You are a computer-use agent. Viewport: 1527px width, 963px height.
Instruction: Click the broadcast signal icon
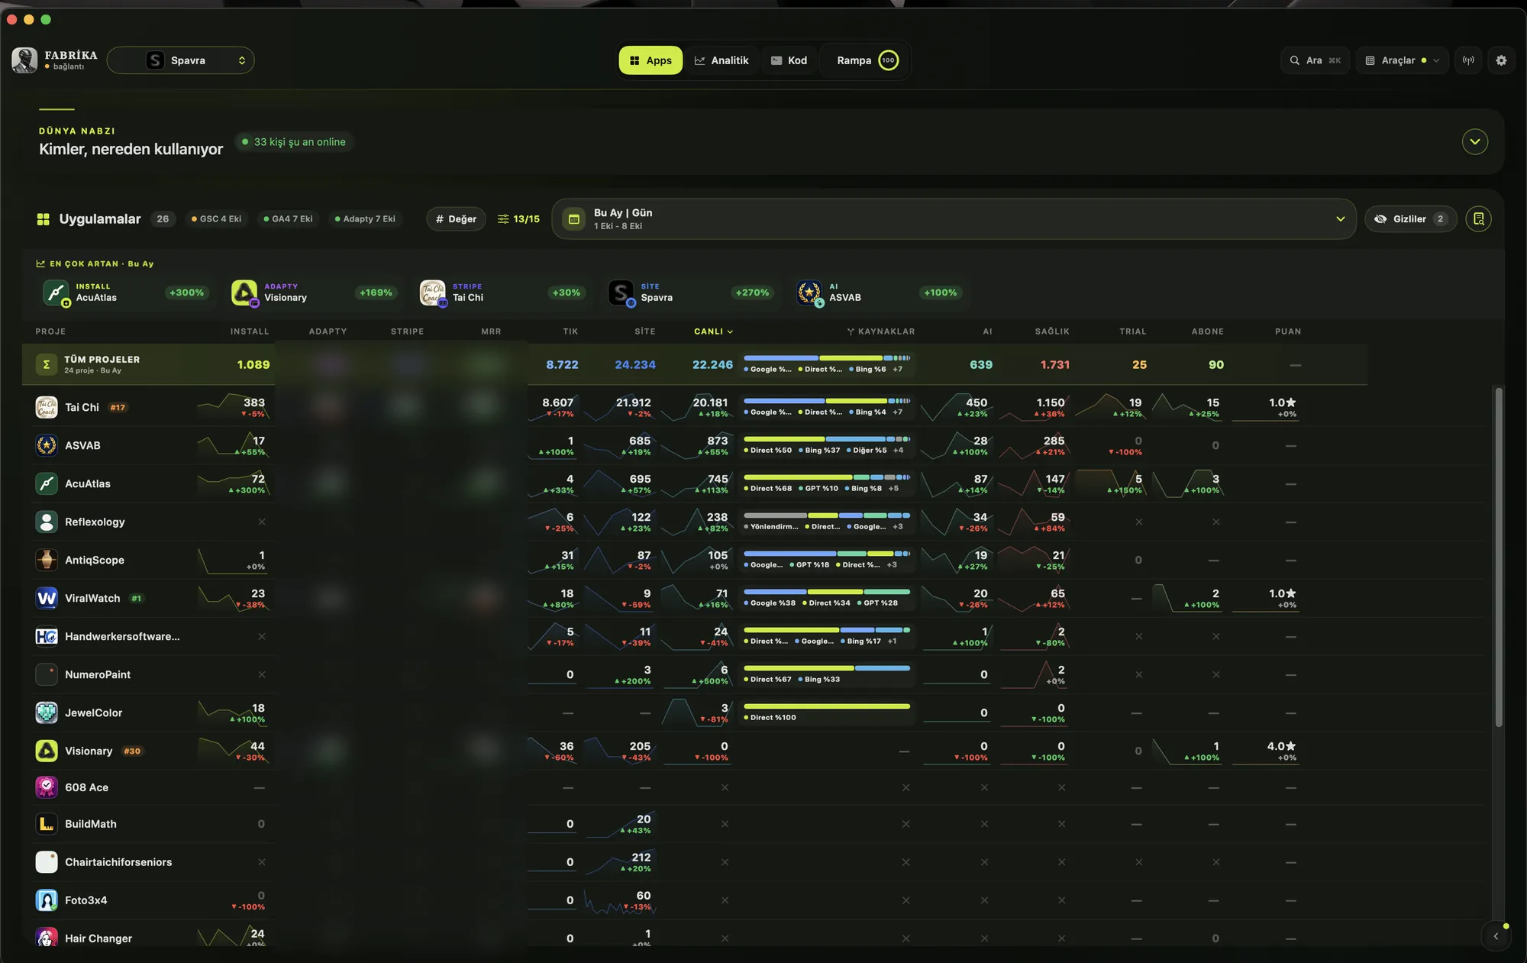click(x=1468, y=60)
